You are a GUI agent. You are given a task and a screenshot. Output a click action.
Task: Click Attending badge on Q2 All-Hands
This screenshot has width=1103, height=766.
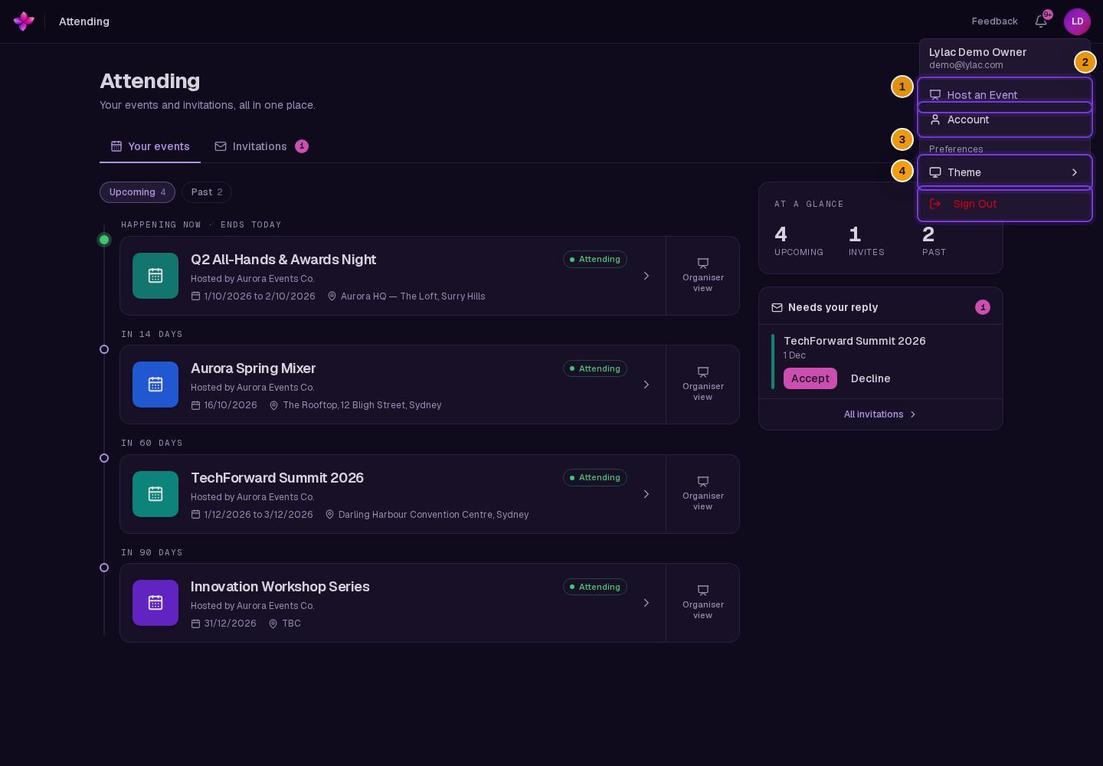[595, 260]
